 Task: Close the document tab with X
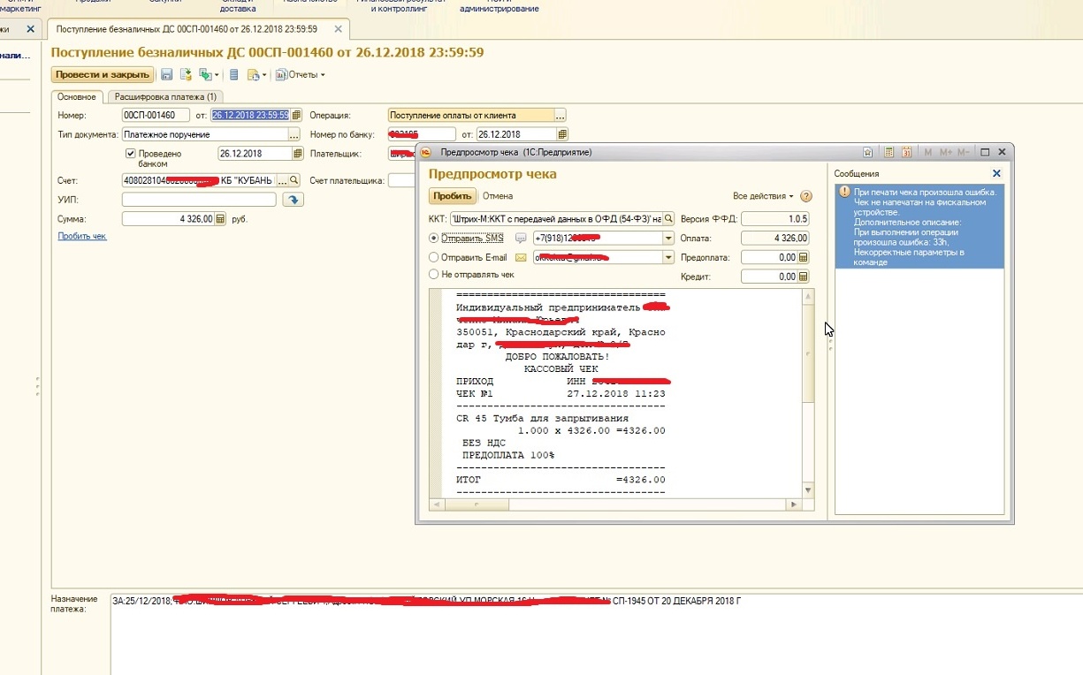(336, 29)
